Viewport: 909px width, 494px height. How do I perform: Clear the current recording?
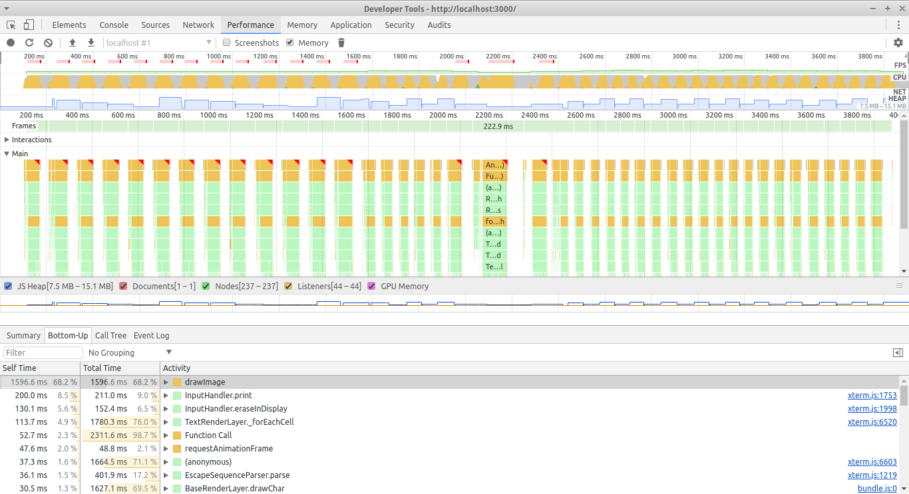47,42
